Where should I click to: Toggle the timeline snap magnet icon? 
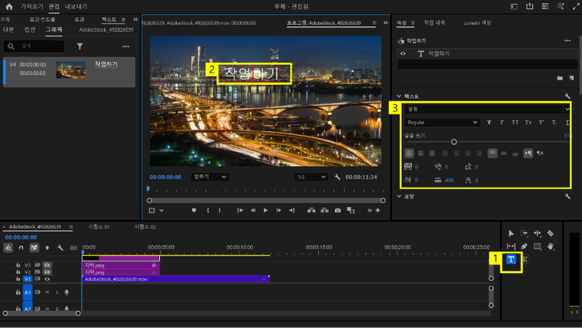pyautogui.click(x=22, y=248)
